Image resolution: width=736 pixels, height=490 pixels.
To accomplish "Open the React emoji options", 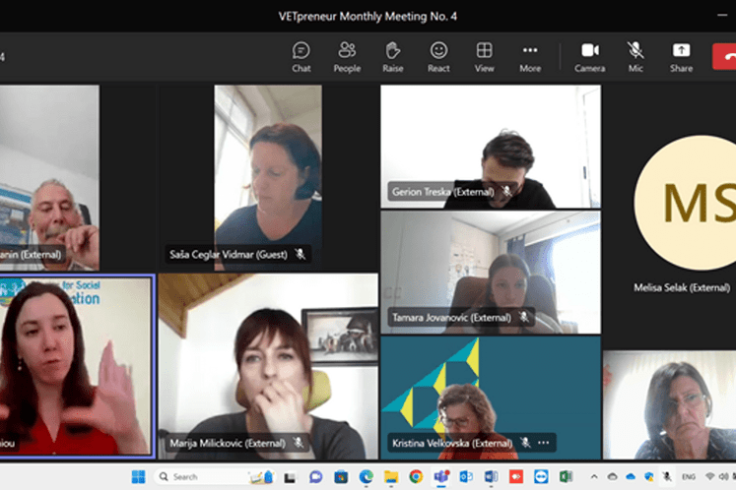I will (438, 56).
